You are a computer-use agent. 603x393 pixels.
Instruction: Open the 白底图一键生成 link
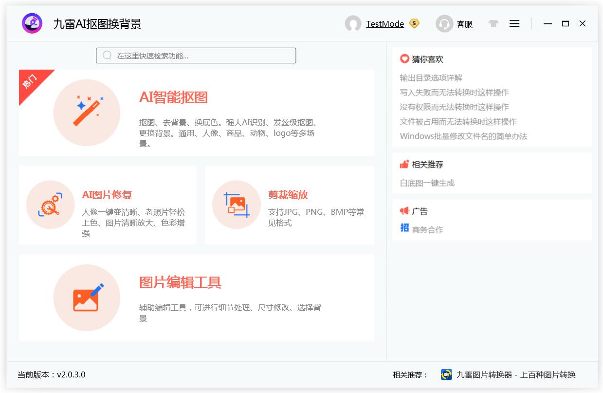(427, 183)
